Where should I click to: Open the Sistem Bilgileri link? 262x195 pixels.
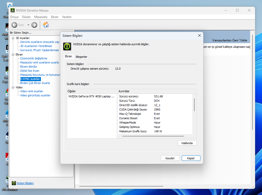click(x=25, y=183)
